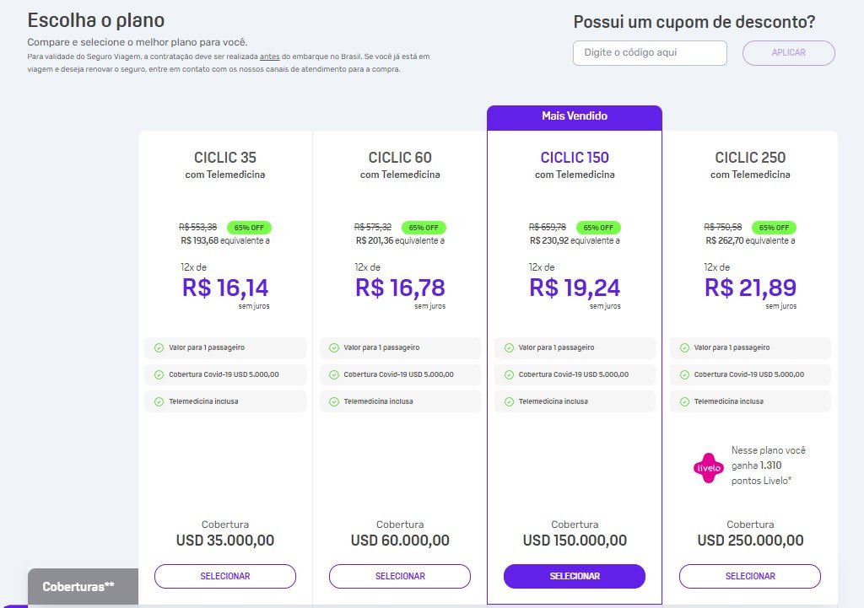Viewport: 864px width, 608px height.
Task: Choose the CICLIC 150 best-seller plan
Action: 574,576
